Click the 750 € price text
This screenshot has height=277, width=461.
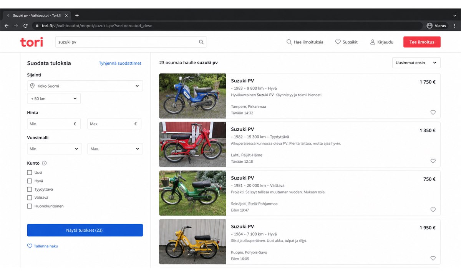tap(429, 179)
